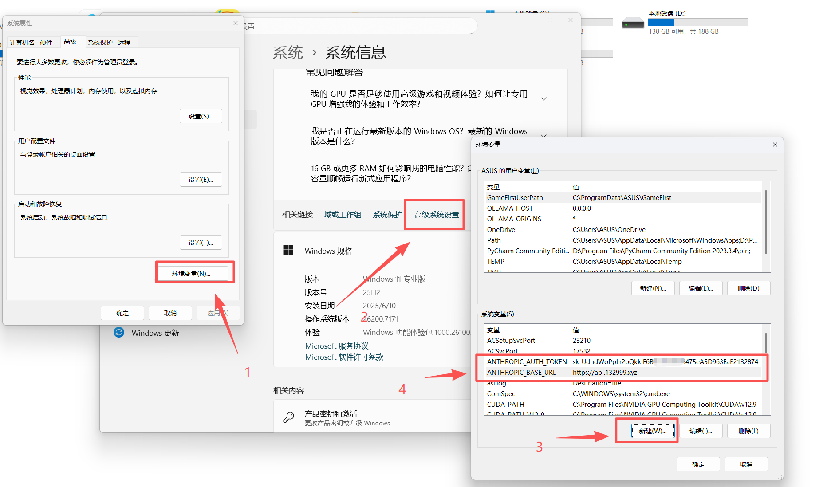The width and height of the screenshot is (827, 487).
Task: Open the 计算机名 tab
Action: click(22, 43)
